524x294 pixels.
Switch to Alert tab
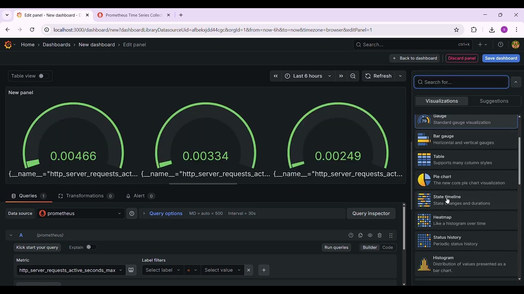point(140,196)
